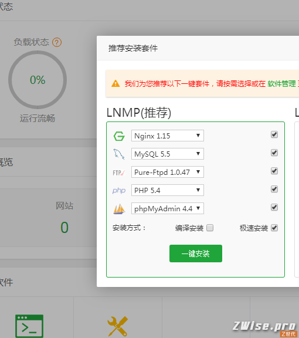Click the 安装方式 label
Image resolution: width=299 pixels, height=338 pixels.
(129, 228)
